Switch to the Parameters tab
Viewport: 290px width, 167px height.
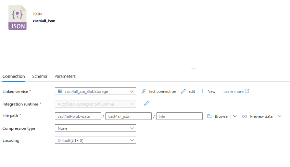65,76
